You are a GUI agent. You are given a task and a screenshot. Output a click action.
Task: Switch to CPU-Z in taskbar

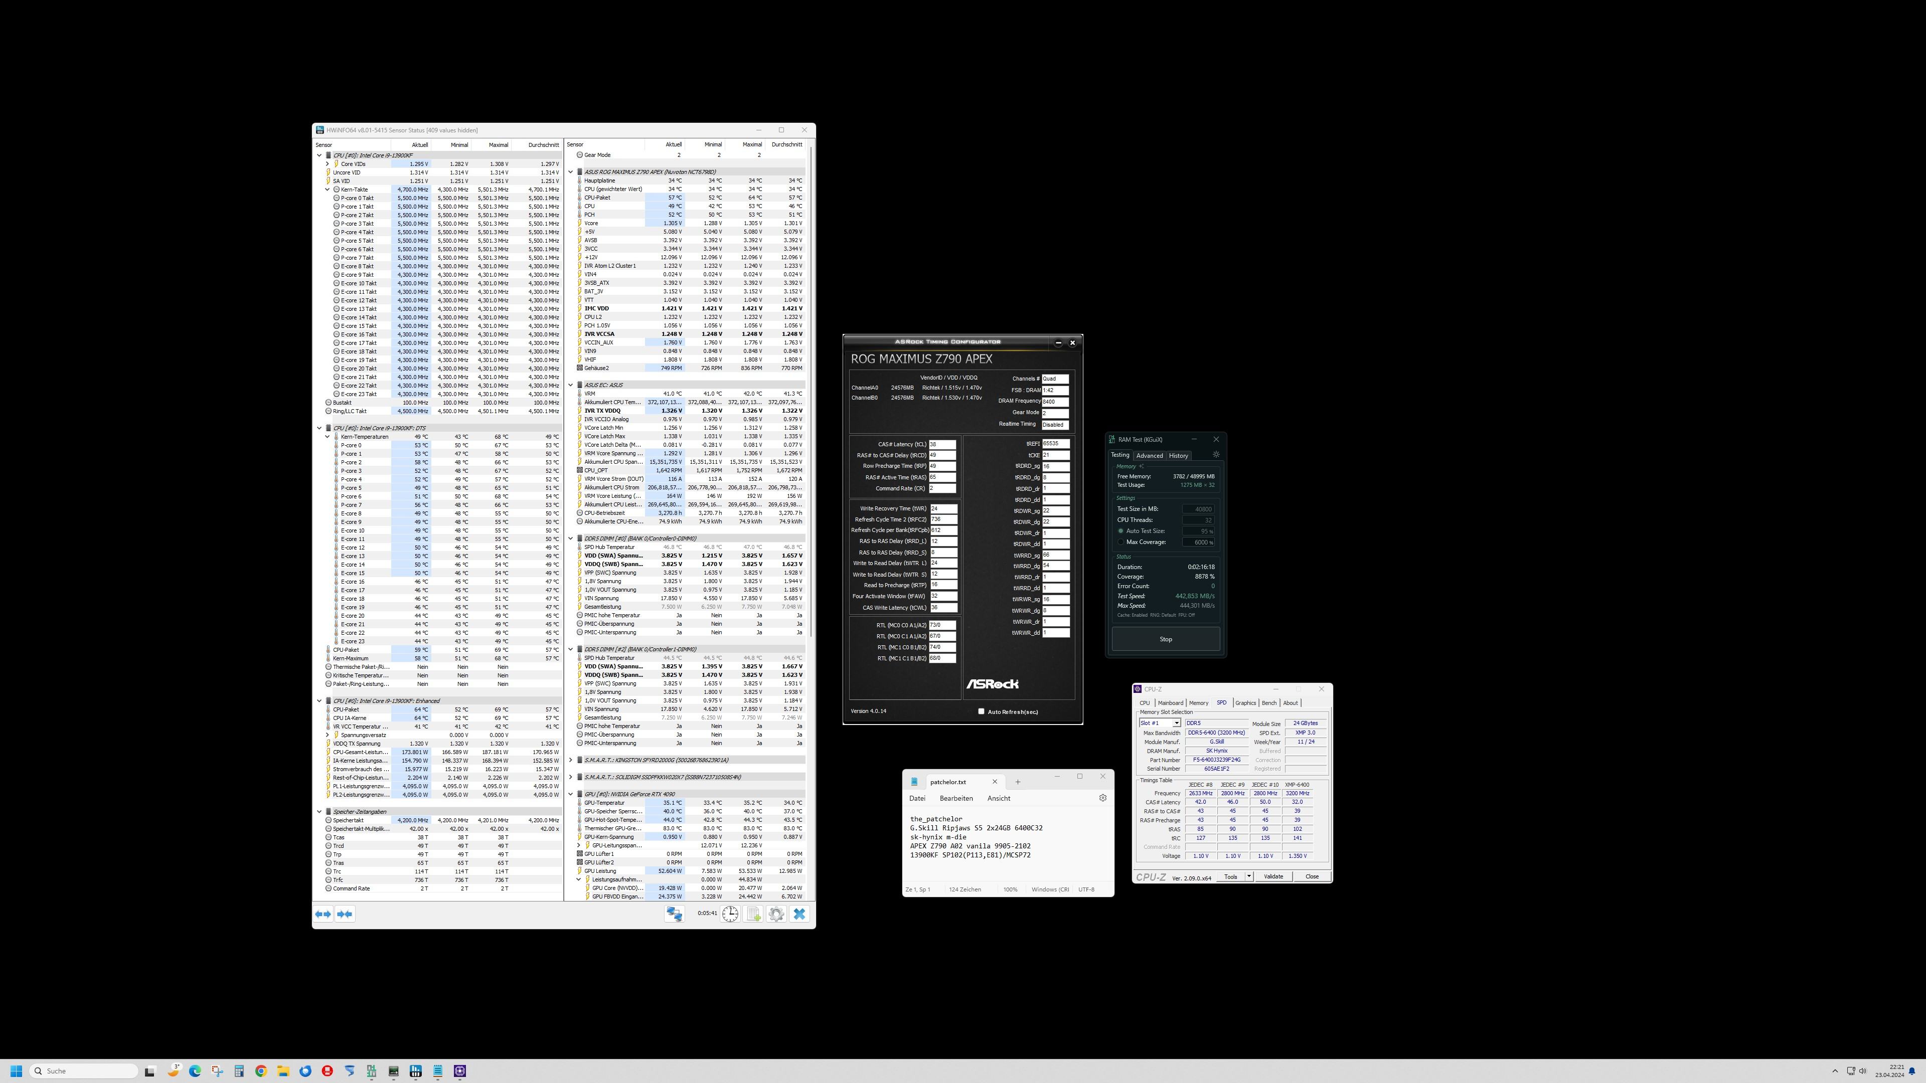[460, 1071]
